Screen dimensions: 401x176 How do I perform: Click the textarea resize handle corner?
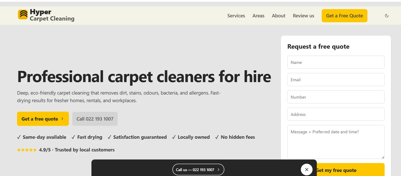[x=383, y=157]
